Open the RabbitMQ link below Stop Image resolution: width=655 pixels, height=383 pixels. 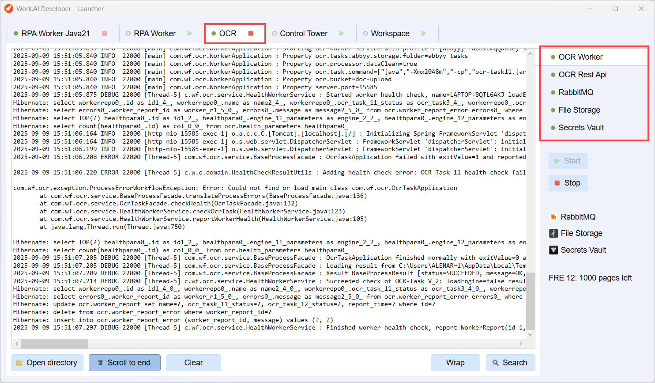coord(578,217)
